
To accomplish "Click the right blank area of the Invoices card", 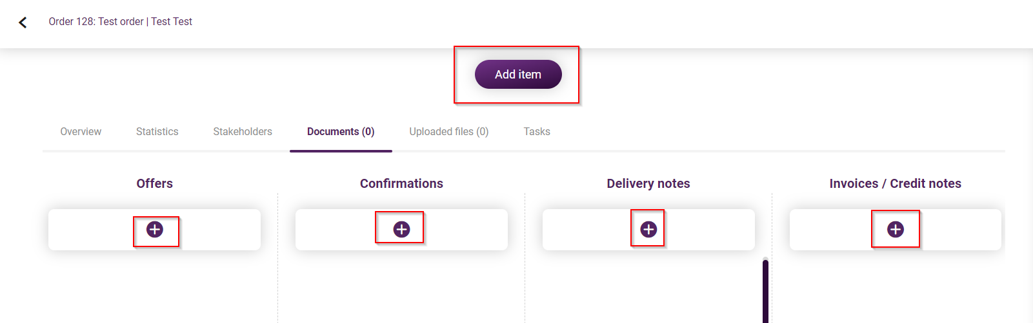I will tap(961, 230).
